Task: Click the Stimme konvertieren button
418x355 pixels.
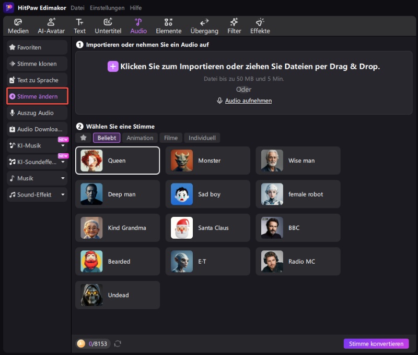Action: tap(376, 344)
